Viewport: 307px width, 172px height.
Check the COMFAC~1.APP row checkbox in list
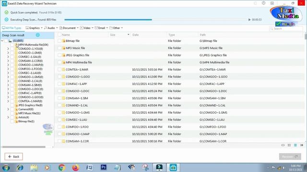(59, 84)
